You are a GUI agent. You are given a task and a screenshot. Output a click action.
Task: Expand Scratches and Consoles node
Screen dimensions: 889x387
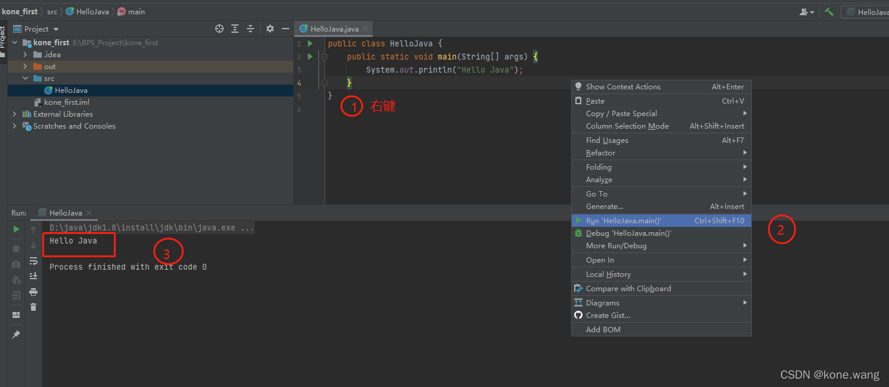14,126
